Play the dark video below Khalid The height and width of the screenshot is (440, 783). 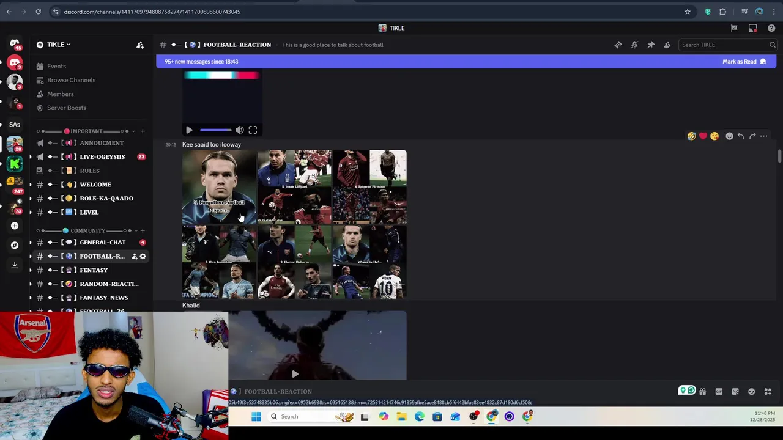point(295,374)
